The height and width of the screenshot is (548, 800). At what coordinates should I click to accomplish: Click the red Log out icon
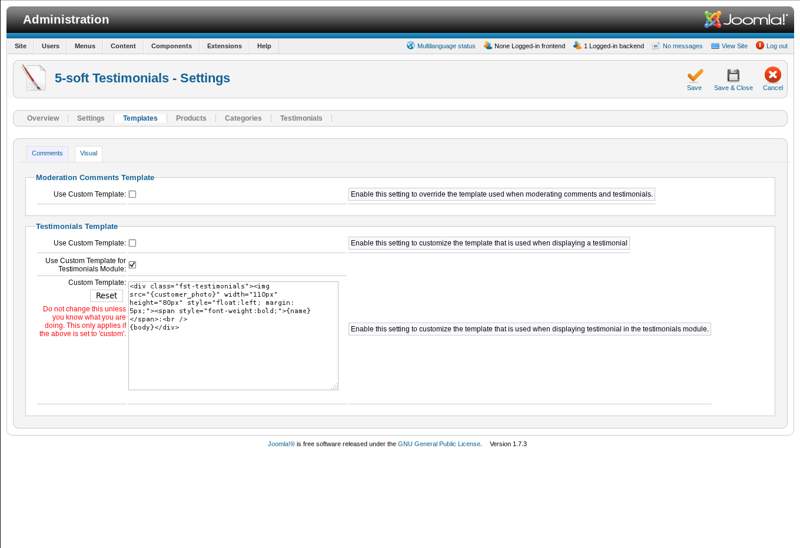[x=760, y=45]
